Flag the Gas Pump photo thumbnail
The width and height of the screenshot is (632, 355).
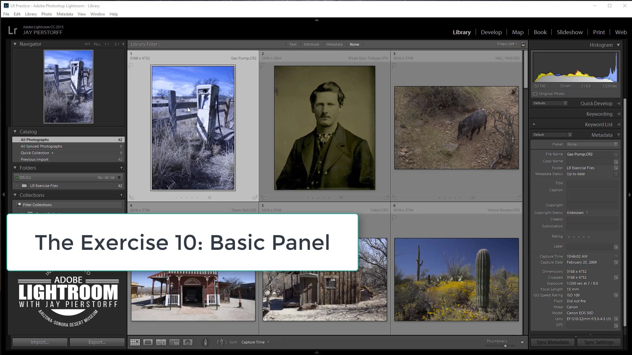point(131,65)
